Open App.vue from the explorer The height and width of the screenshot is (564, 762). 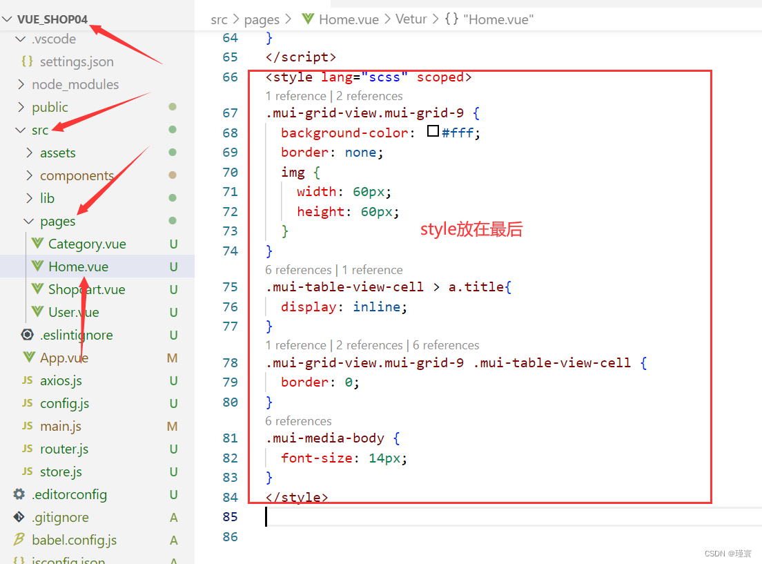(x=64, y=358)
